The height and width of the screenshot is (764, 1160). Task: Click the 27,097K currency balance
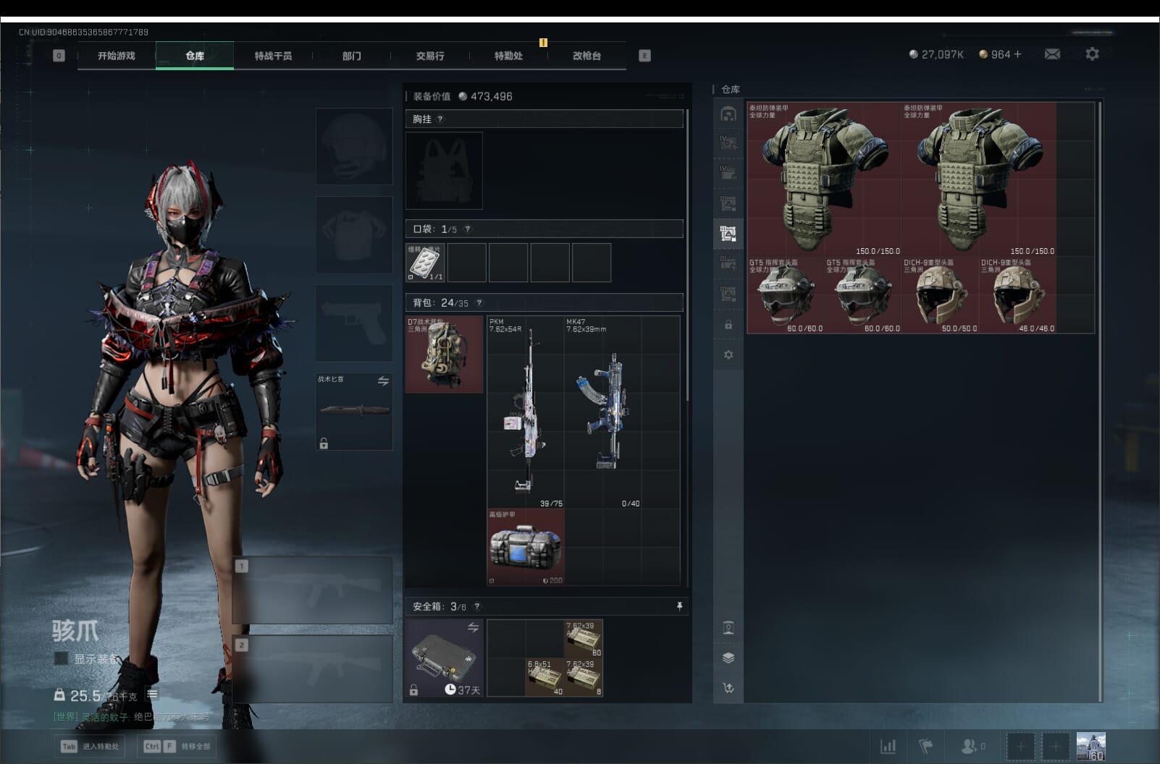tap(936, 54)
